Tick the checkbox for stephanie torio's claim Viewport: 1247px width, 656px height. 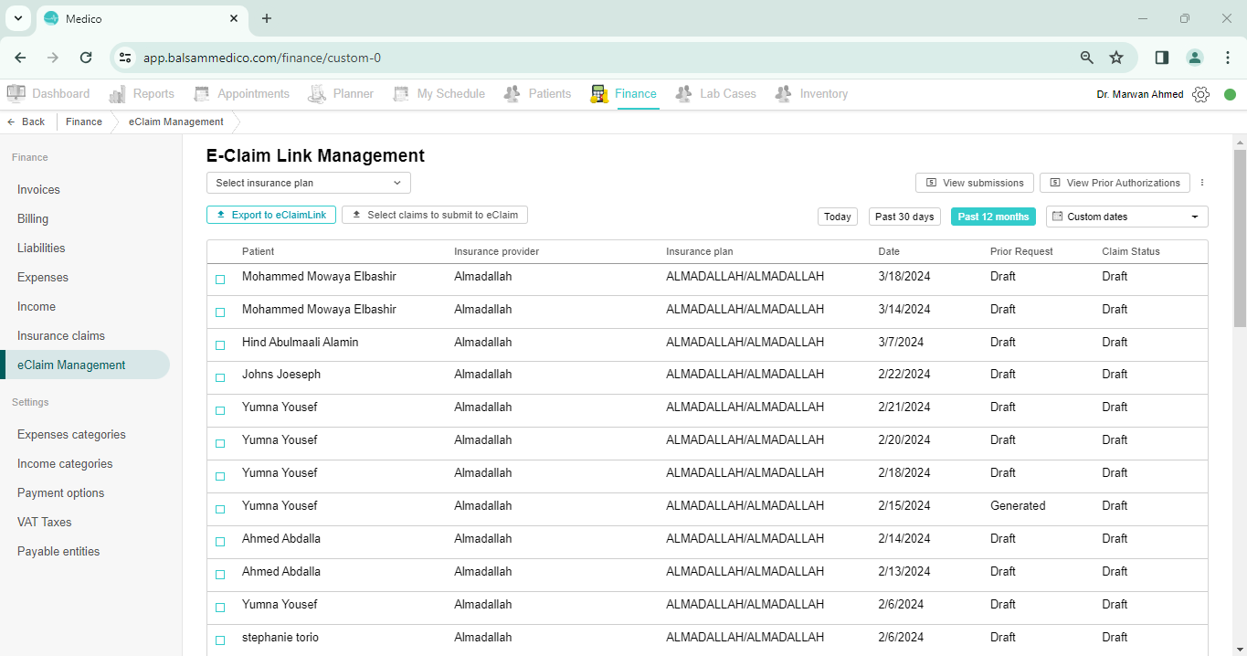219,640
